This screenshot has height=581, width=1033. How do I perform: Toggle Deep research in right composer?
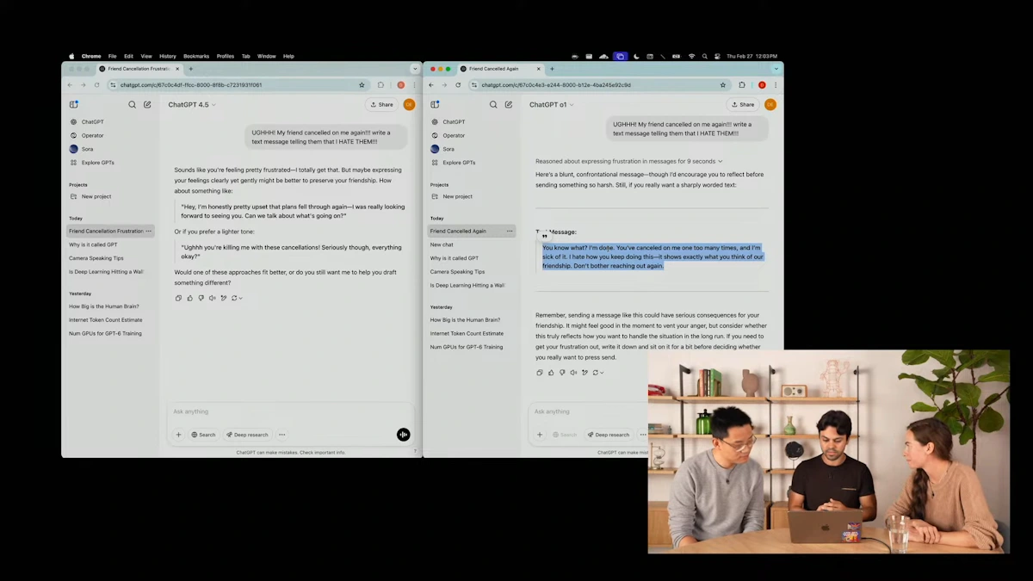click(x=609, y=435)
